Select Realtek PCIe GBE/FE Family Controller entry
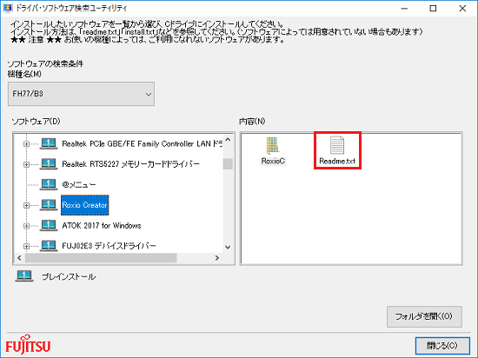The image size is (478, 358). click(x=142, y=143)
